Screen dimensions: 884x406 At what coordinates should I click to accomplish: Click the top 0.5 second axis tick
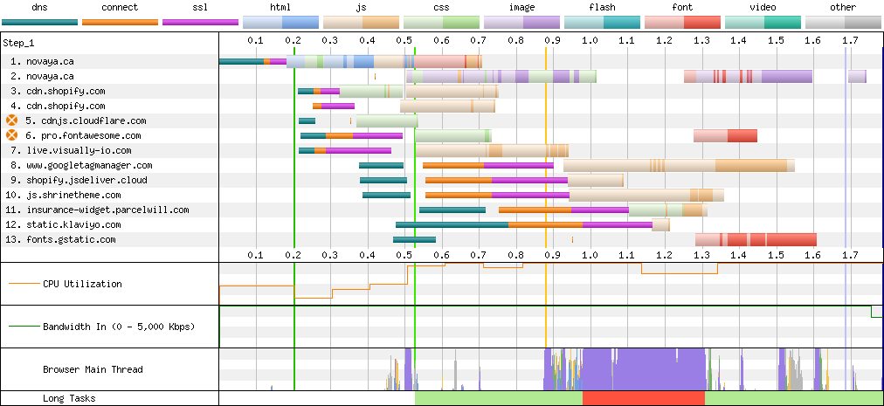[404, 40]
